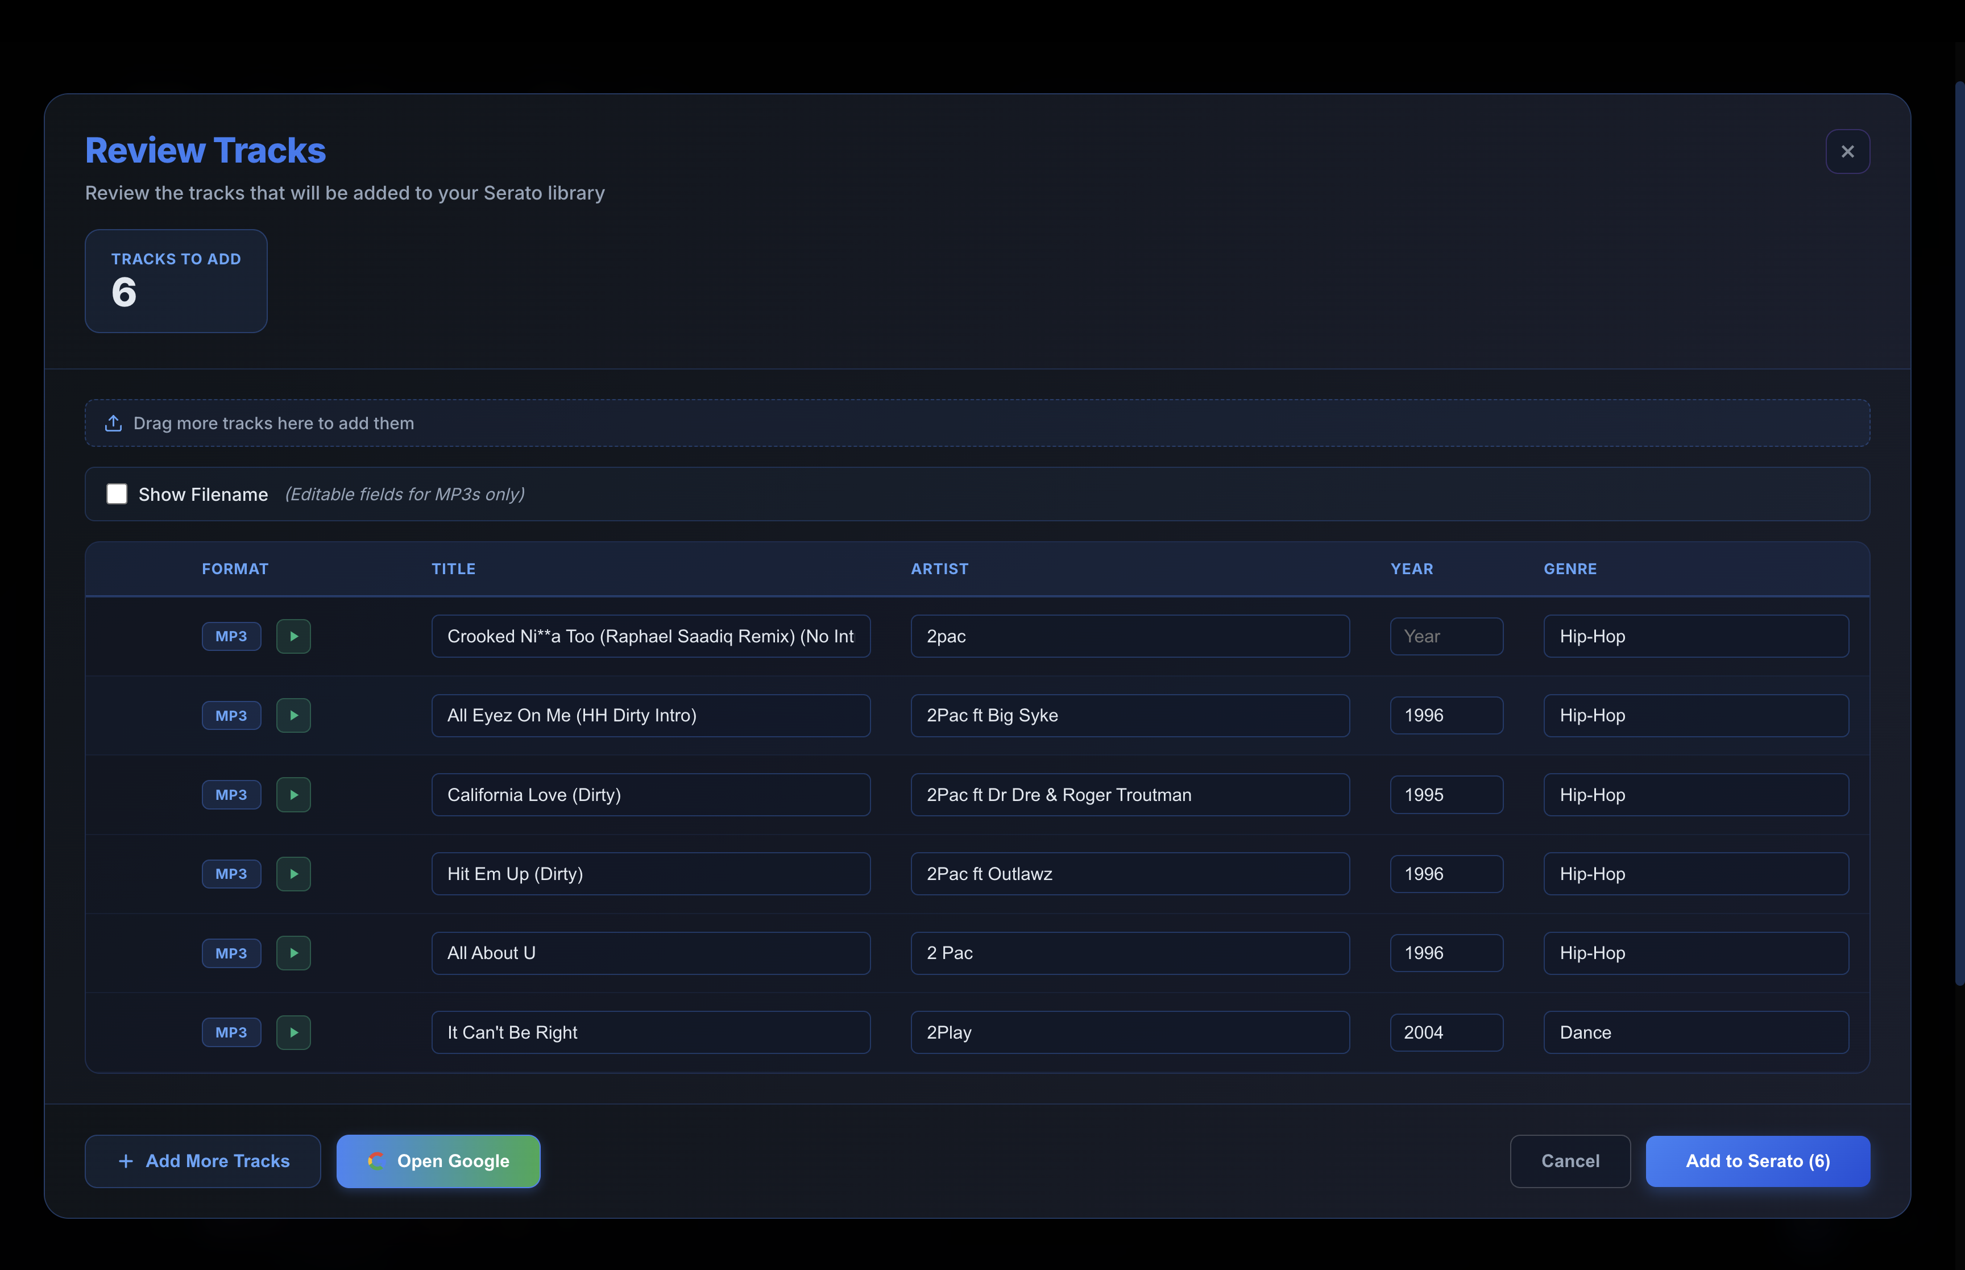Open Google using the green button
Viewport: 1965px width, 1270px height.
coord(439,1160)
